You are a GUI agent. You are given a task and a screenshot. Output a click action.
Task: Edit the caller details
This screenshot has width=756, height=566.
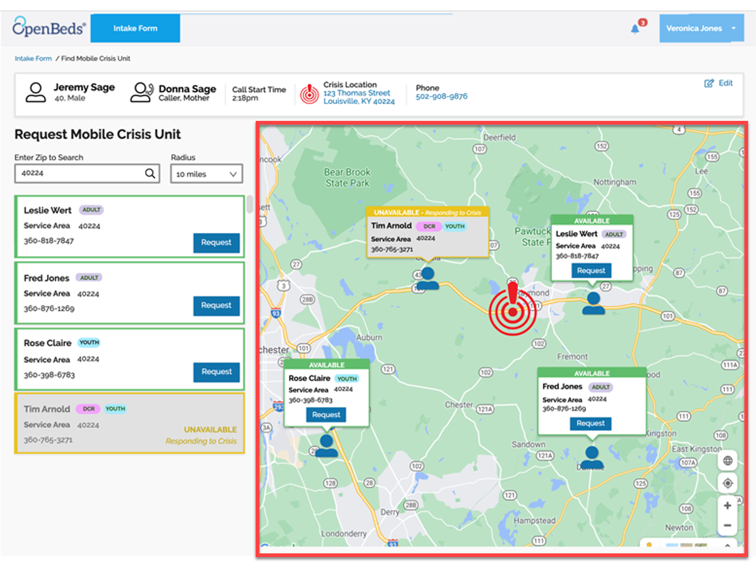[x=719, y=83]
